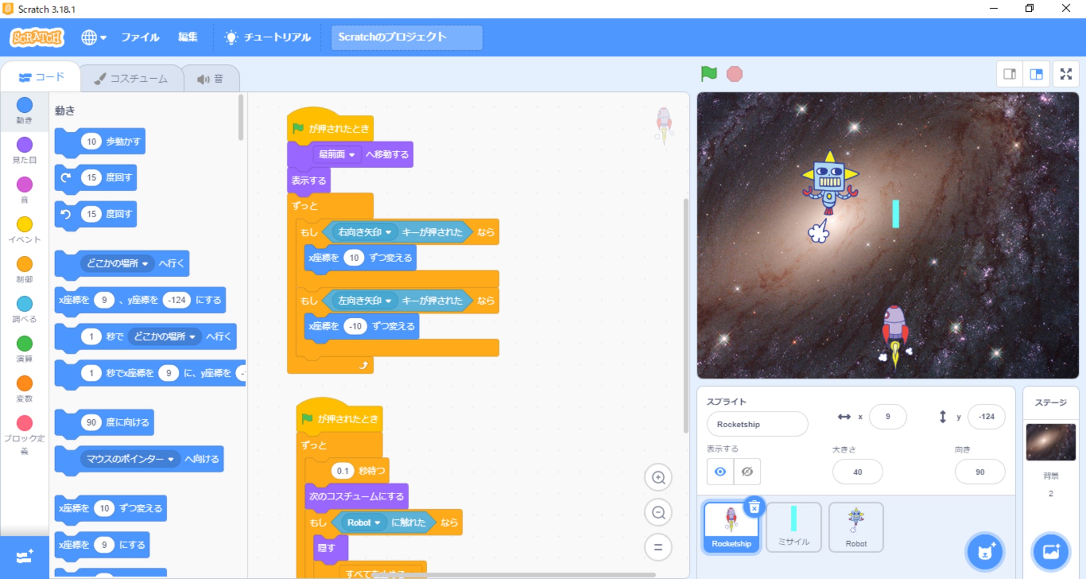Viewport: 1086px width, 579px height.
Task: Delete the Rocketship sprite with trash icon
Action: 754,507
